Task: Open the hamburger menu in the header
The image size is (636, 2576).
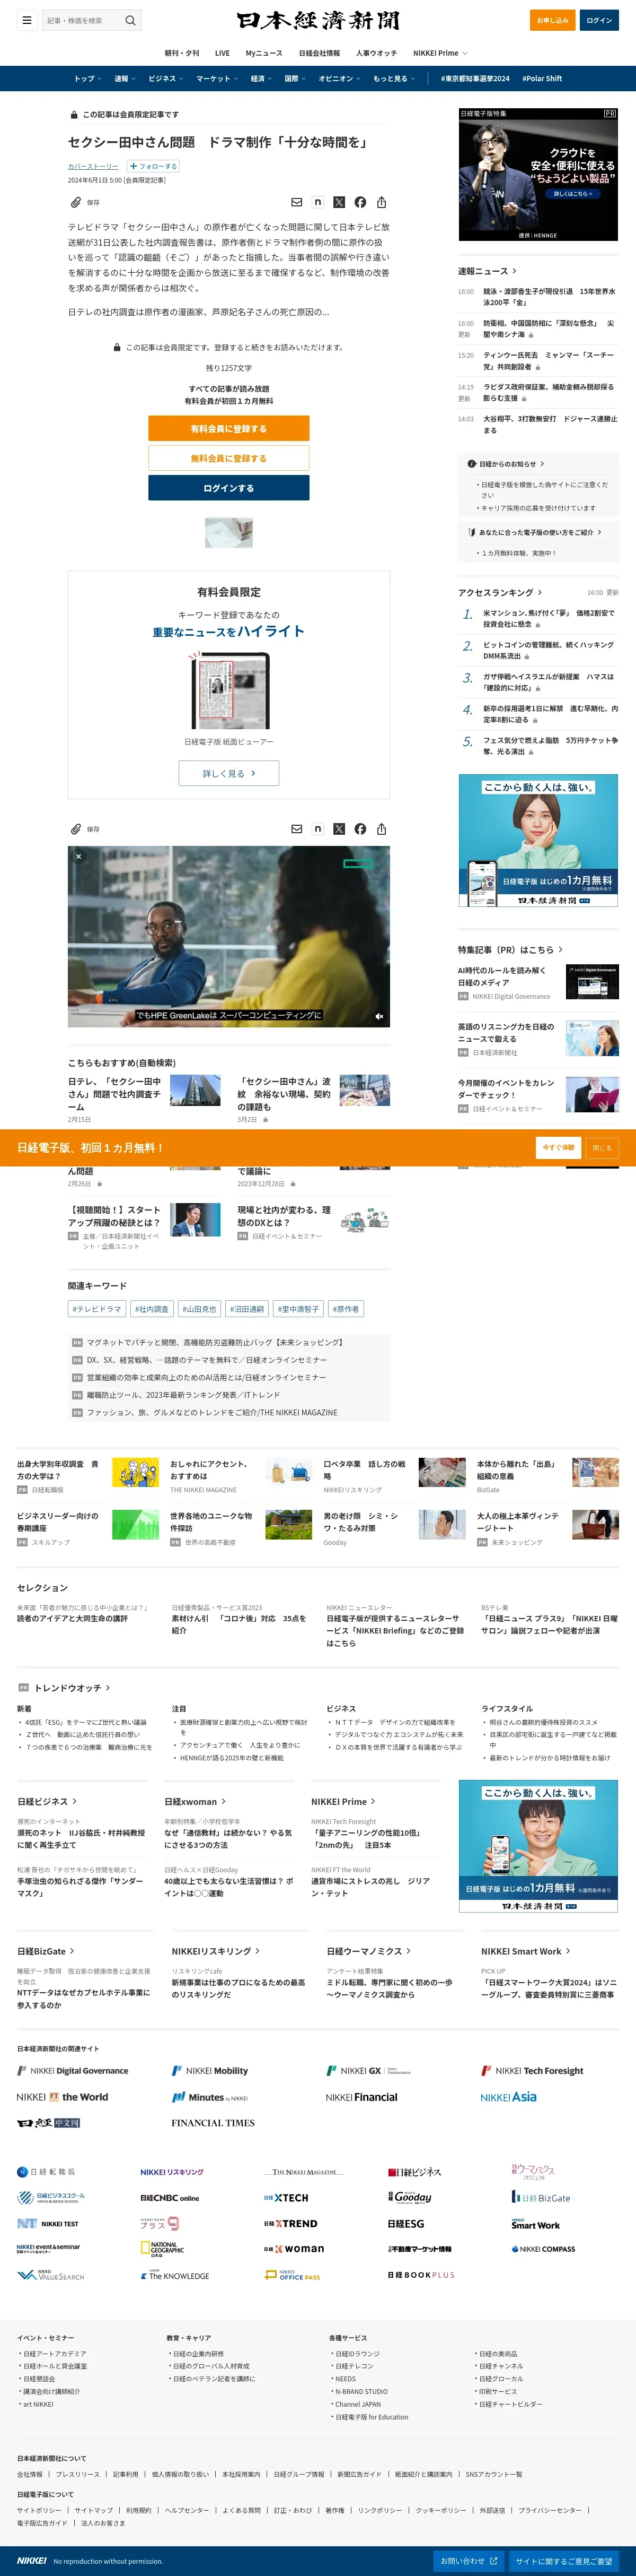Action: pyautogui.click(x=27, y=20)
